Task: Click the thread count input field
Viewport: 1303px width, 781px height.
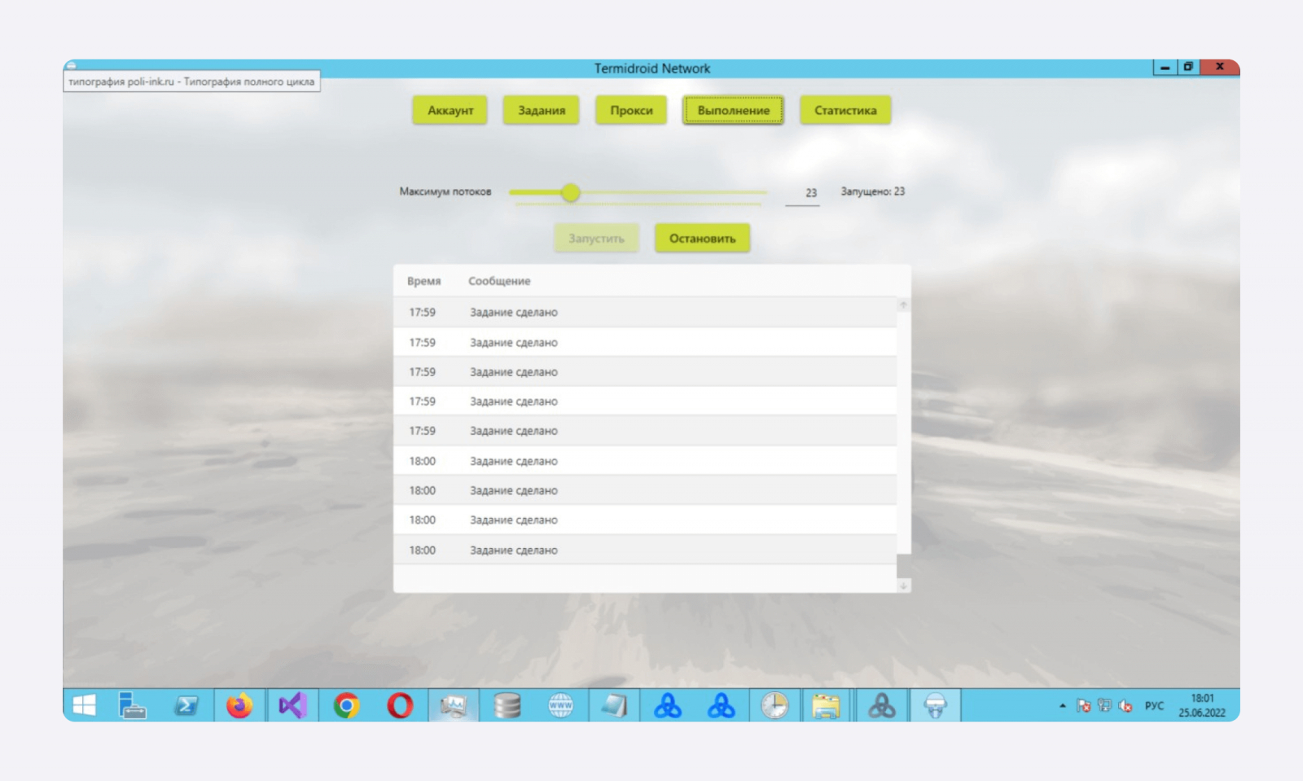Action: click(802, 194)
